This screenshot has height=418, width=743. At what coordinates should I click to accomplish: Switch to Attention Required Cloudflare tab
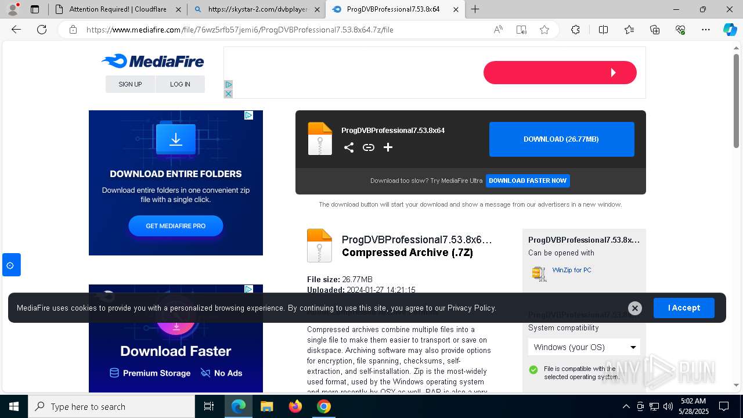(118, 9)
